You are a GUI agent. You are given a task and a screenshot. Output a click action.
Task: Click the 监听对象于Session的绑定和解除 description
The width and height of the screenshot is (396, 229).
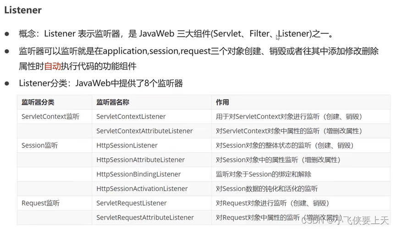[x=264, y=174]
